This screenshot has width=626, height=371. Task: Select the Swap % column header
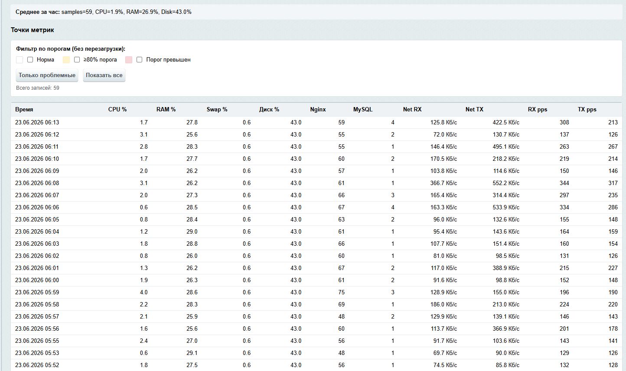tap(217, 110)
